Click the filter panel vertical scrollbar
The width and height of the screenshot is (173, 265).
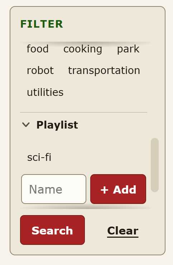click(155, 165)
